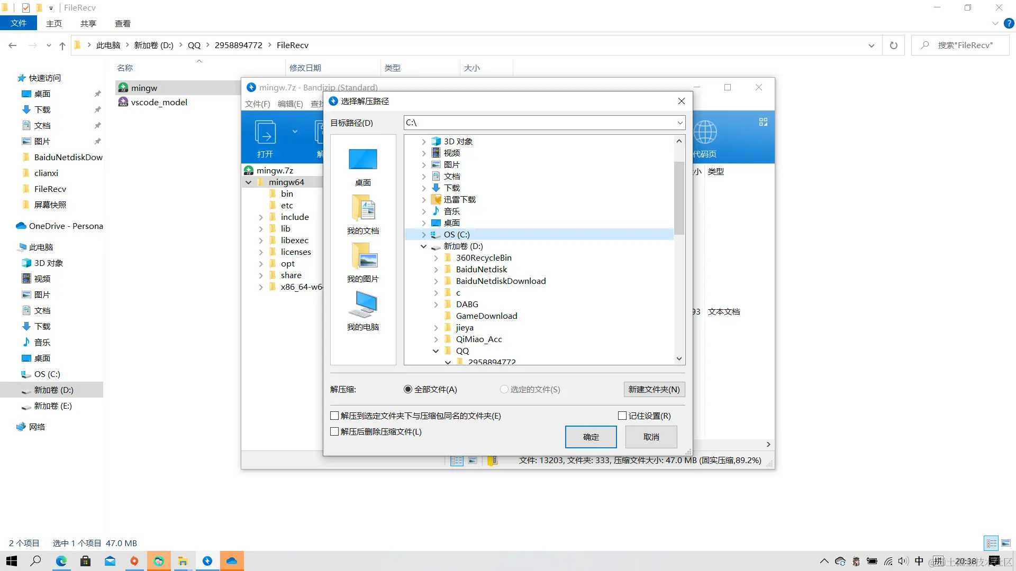The width and height of the screenshot is (1016, 571).
Task: Open the target path dropdown
Action: (680, 123)
